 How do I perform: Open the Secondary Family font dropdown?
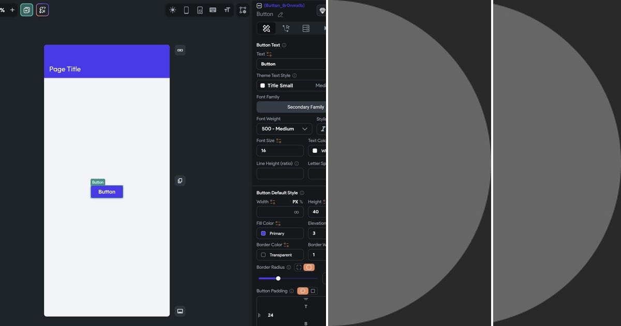pyautogui.click(x=291, y=107)
